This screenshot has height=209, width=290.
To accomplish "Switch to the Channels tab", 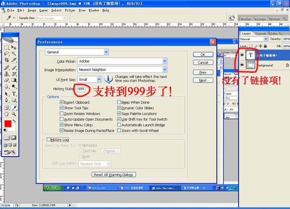I will tap(261, 33).
